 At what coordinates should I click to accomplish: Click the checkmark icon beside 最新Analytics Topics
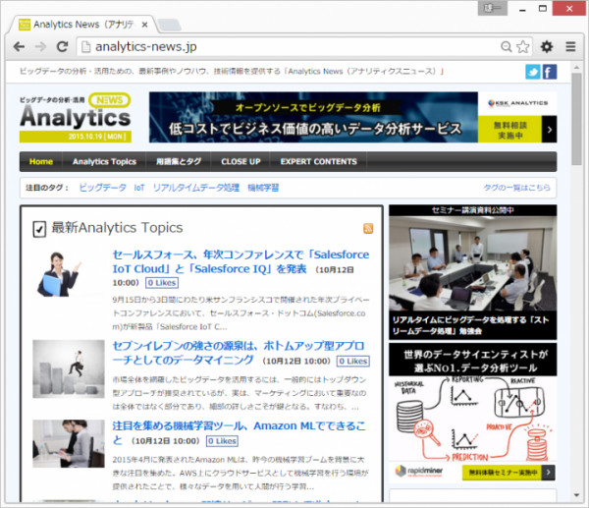pyautogui.click(x=39, y=229)
